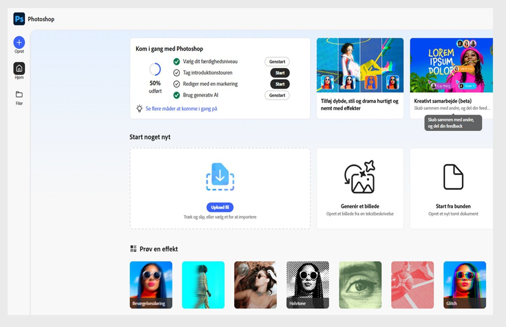Click the blue upload arrow icon
Image resolution: width=506 pixels, height=327 pixels.
(220, 177)
